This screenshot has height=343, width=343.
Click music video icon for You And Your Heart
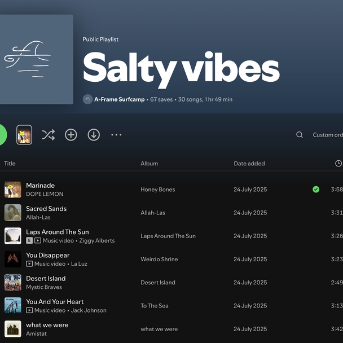click(x=29, y=310)
